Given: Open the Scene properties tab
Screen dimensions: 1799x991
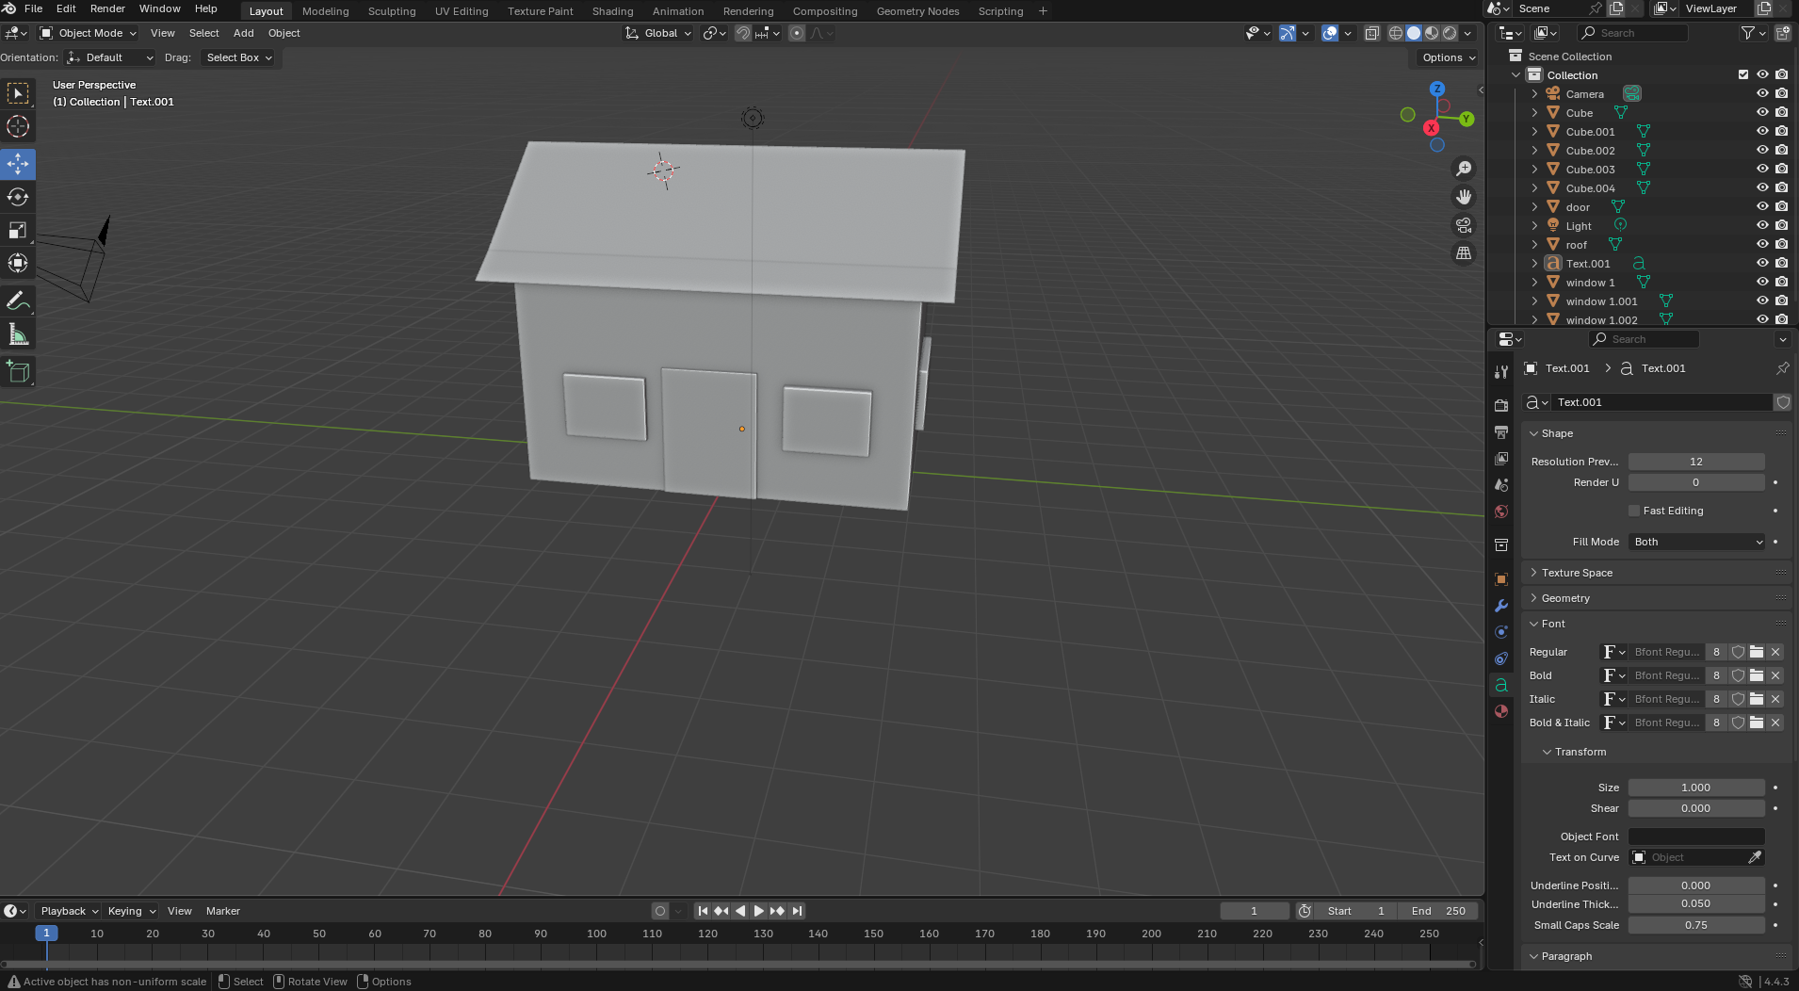Looking at the screenshot, I should coord(1501,484).
